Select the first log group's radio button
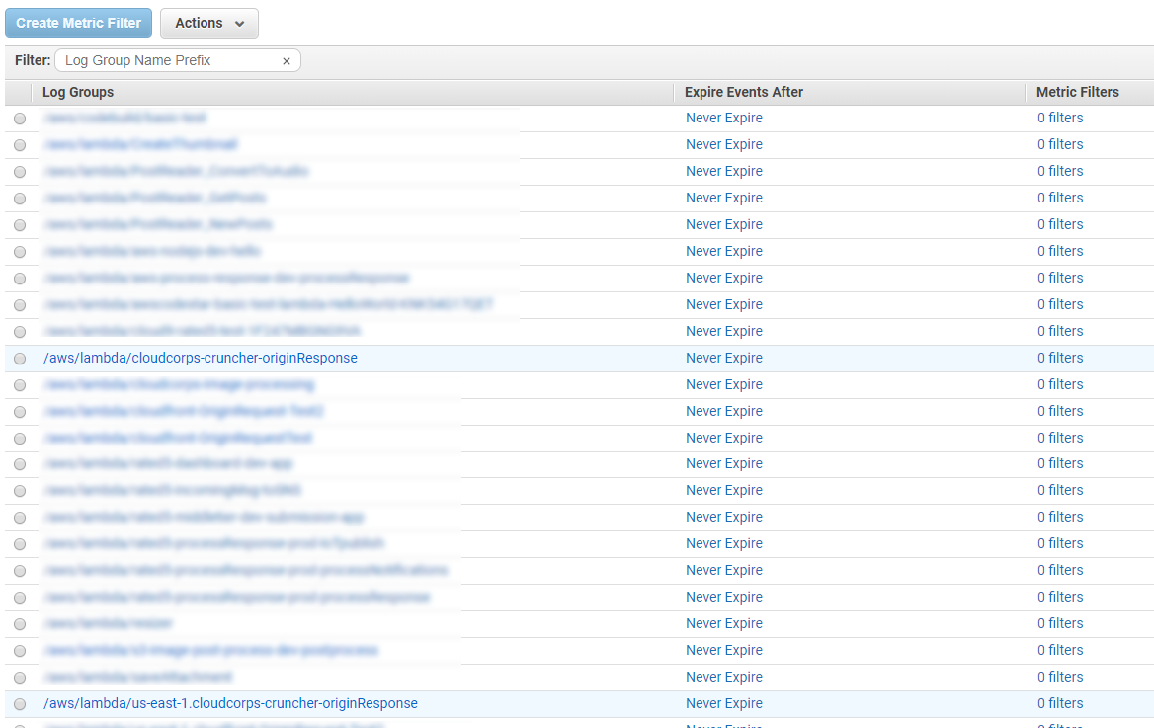Screen dimensions: 1154x728 tap(20, 119)
